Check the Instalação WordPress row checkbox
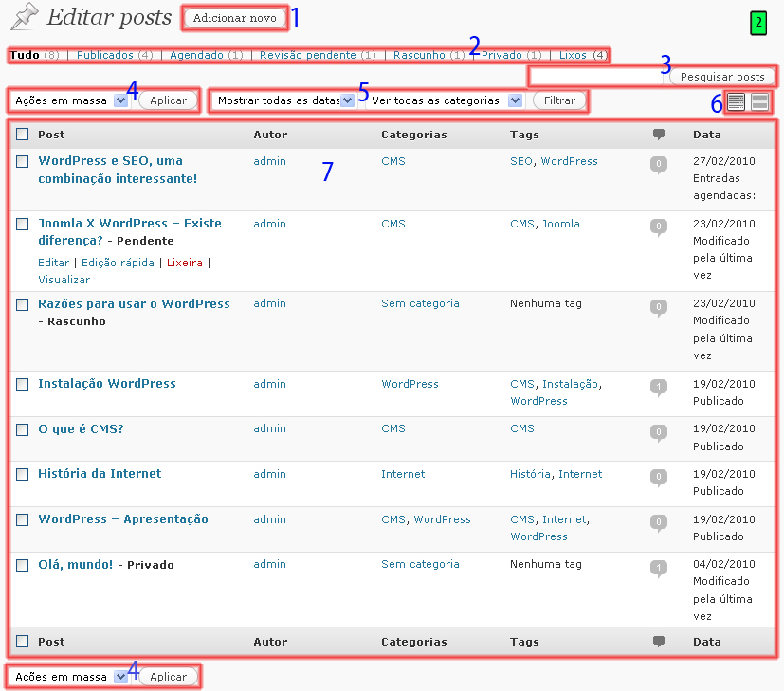 pyautogui.click(x=23, y=384)
